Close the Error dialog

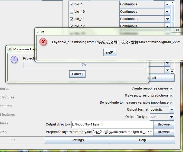point(177,30)
